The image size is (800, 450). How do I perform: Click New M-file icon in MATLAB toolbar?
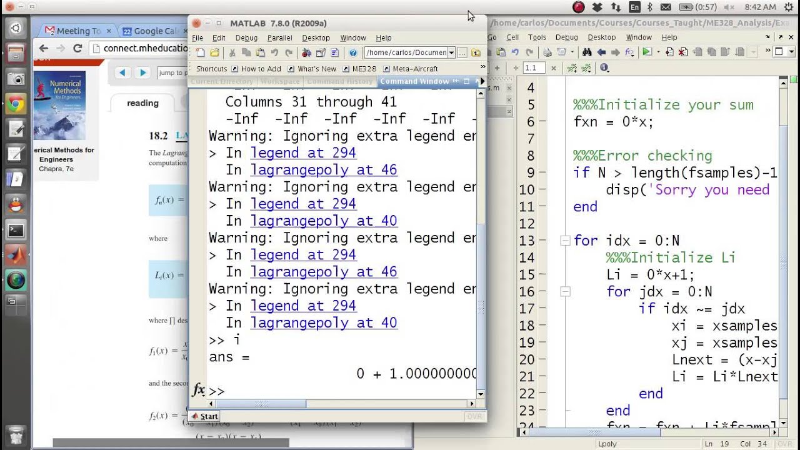pyautogui.click(x=200, y=53)
